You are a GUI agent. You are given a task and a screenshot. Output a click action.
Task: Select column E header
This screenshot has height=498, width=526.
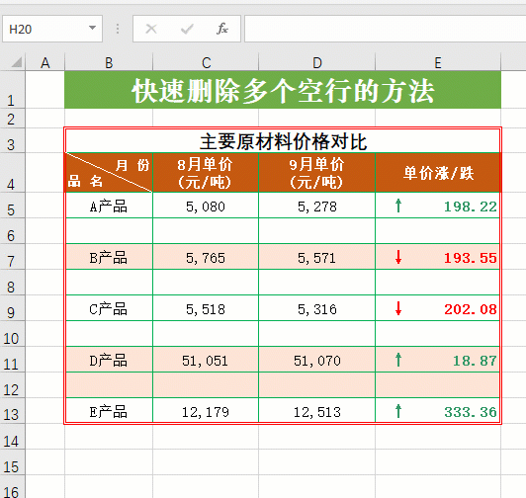pyautogui.click(x=438, y=62)
